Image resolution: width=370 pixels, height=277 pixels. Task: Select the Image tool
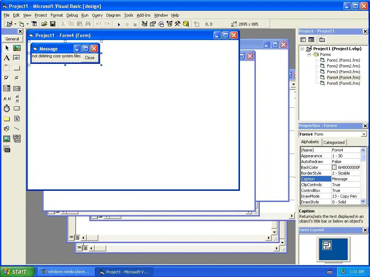(7, 139)
